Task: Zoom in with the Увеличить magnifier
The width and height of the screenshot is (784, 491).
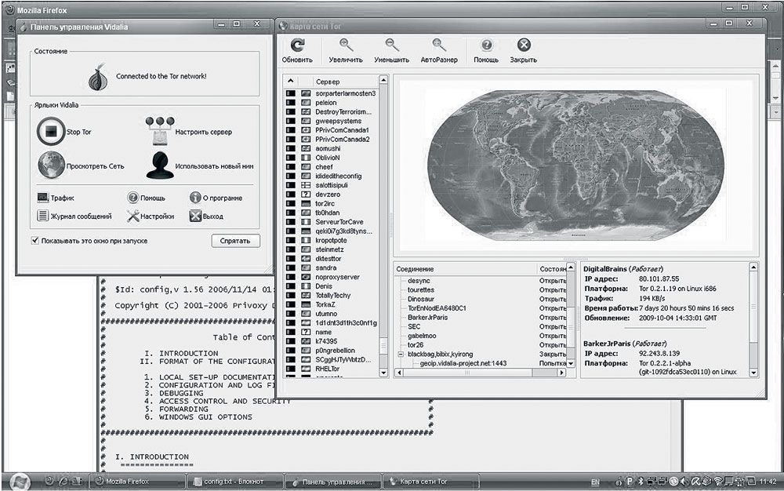Action: click(346, 46)
